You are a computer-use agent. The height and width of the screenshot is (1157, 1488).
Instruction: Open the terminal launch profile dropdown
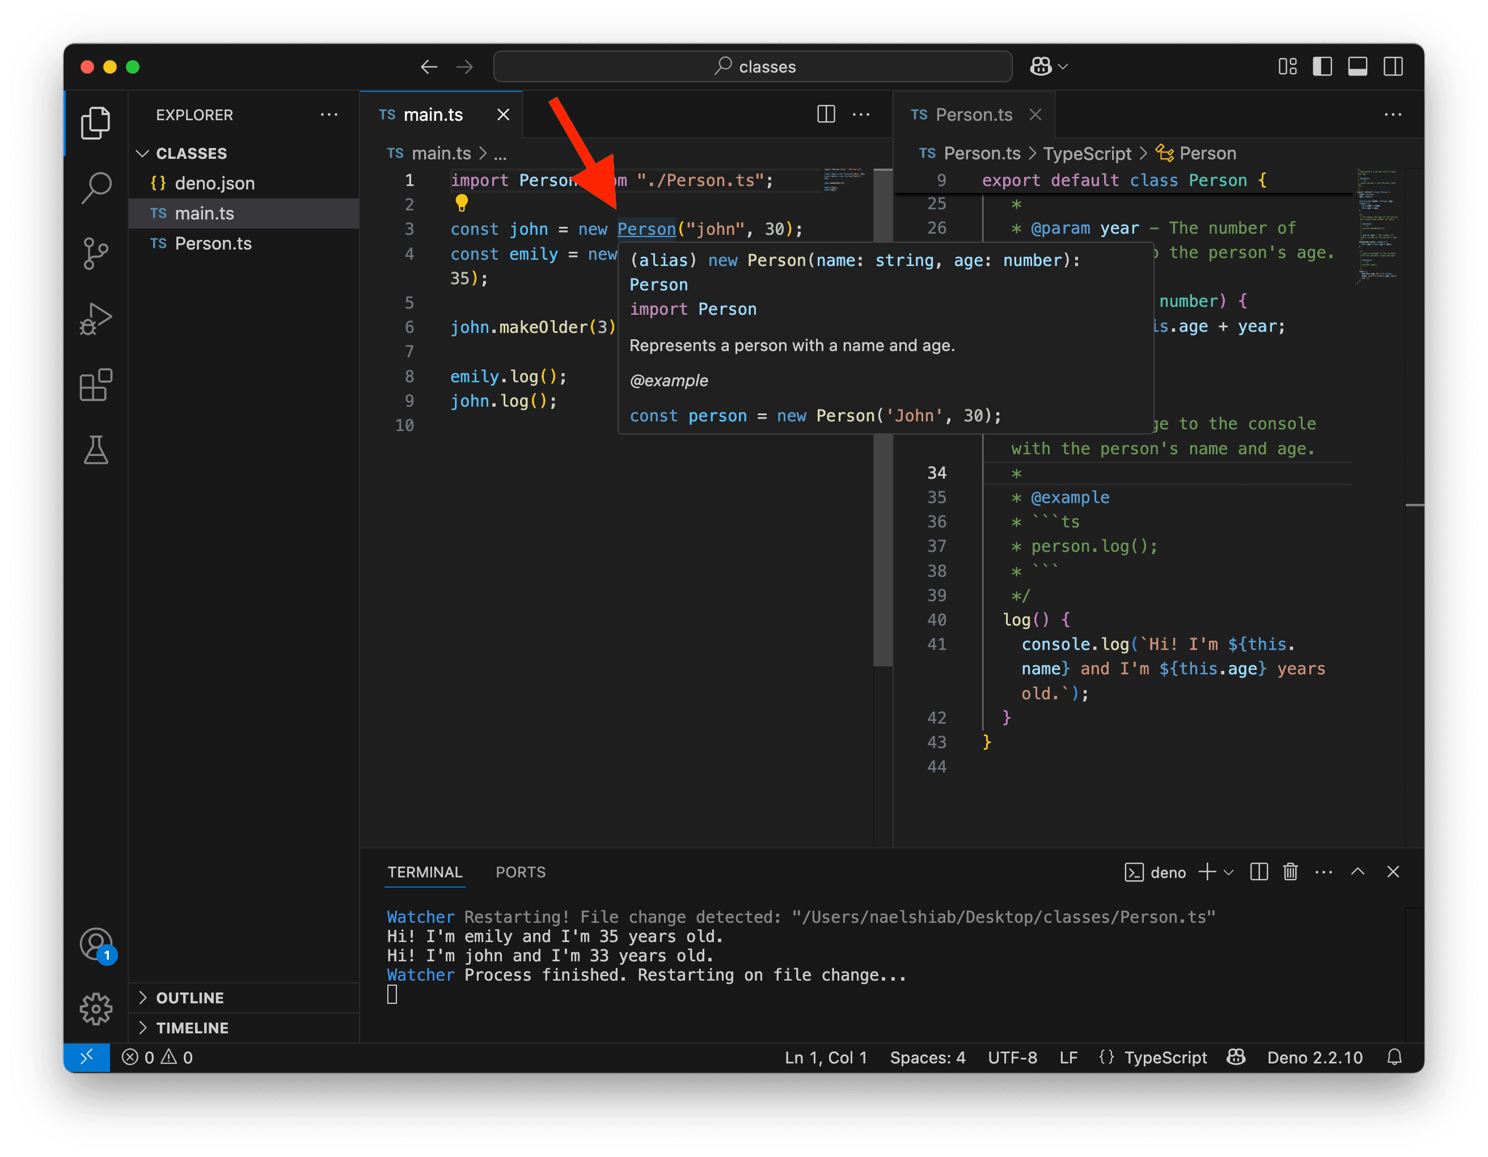click(x=1228, y=873)
